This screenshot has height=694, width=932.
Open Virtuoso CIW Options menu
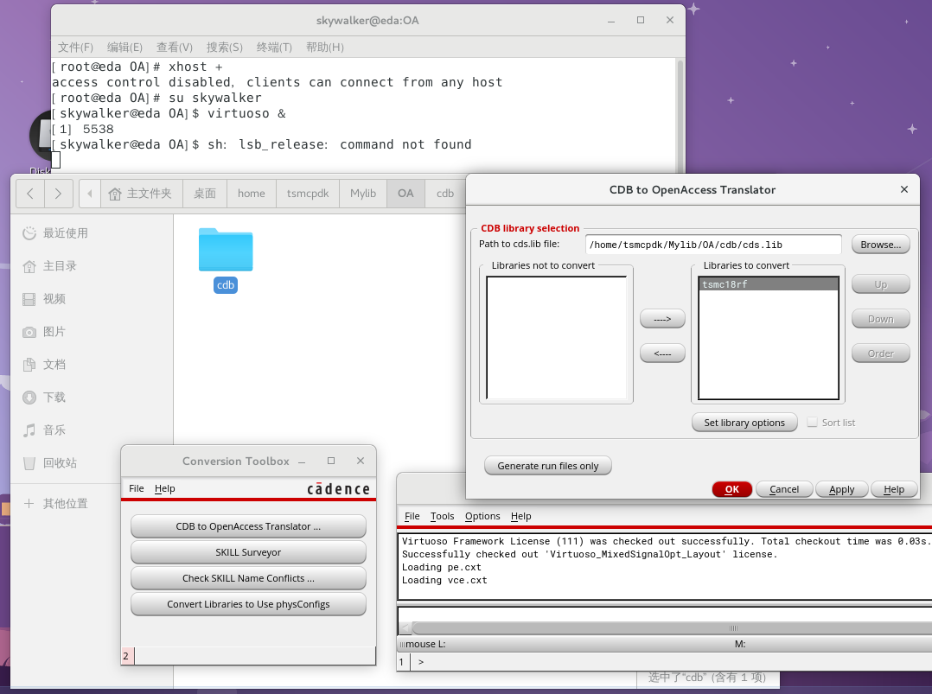click(x=482, y=516)
